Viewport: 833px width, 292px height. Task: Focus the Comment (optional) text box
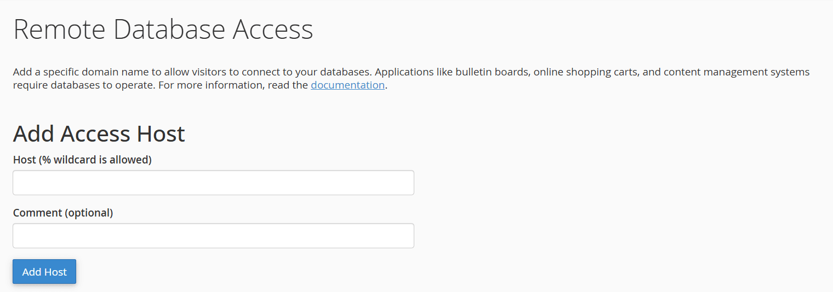tap(213, 236)
